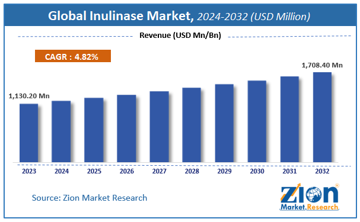Image resolution: width=360 pixels, height=222 pixels.
Task: Select the 2028 revenue bar
Action: tap(192, 125)
